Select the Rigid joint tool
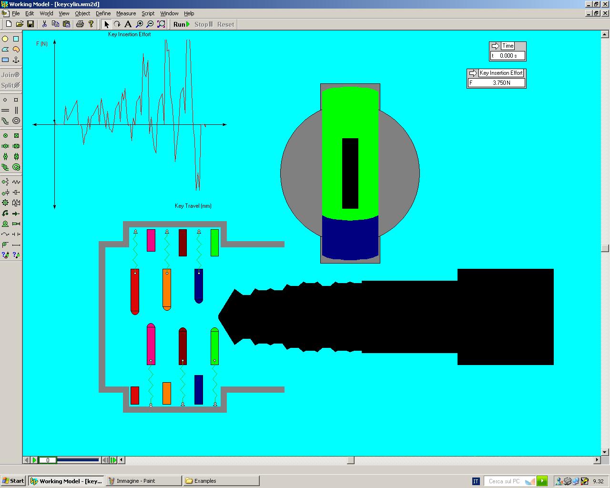Viewport: 610px width, 488px height. point(16,135)
